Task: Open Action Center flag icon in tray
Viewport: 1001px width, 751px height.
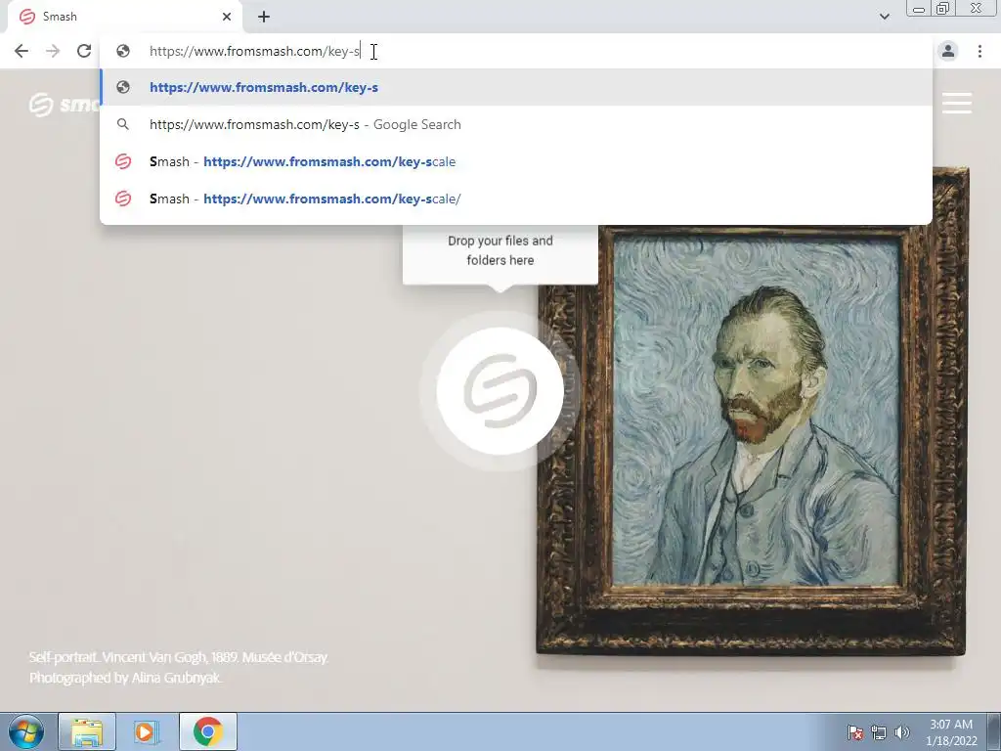Action: pos(855,732)
